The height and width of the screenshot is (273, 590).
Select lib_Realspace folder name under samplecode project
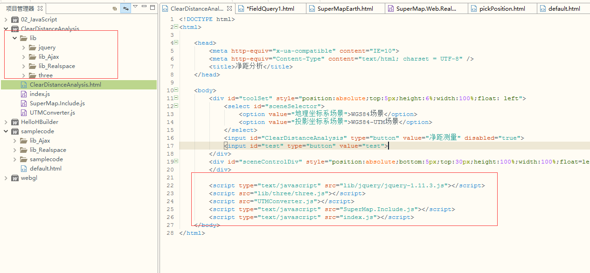[48, 150]
